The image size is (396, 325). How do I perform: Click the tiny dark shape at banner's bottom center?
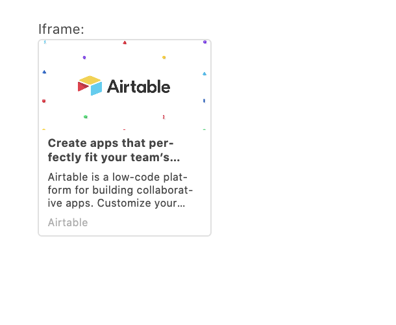(x=125, y=129)
